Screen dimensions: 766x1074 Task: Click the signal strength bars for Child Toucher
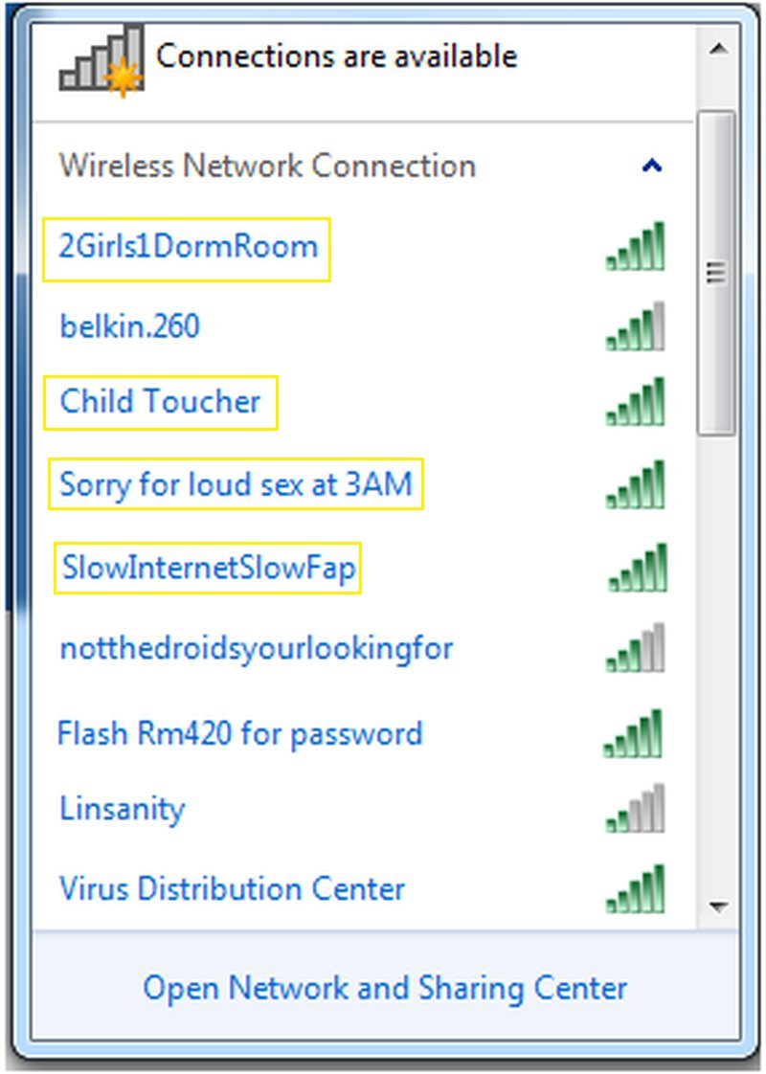[635, 402]
